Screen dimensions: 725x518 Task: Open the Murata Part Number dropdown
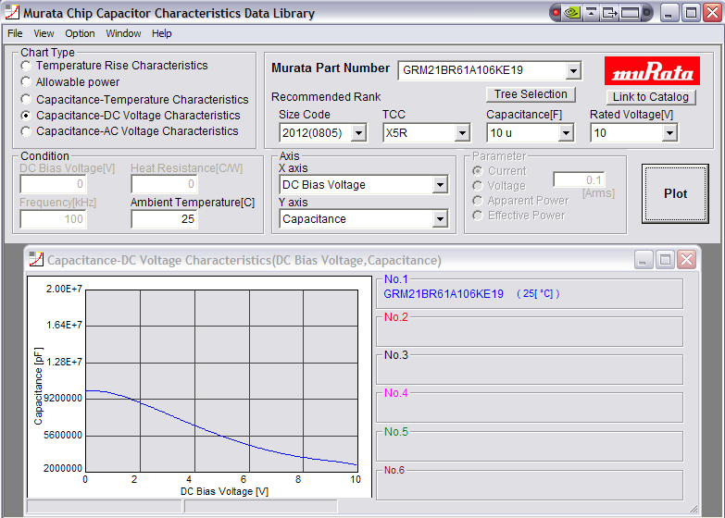click(x=573, y=70)
